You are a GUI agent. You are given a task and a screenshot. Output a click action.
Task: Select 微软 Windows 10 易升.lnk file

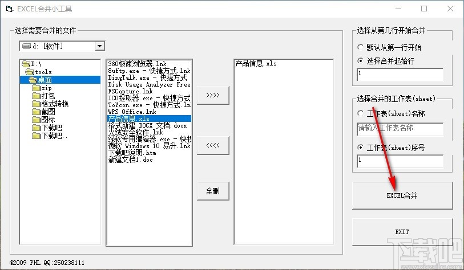coord(149,146)
